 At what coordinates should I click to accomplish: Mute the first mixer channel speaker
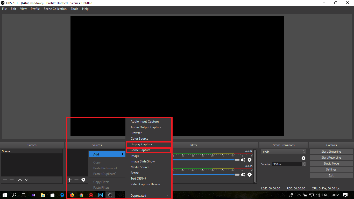pyautogui.click(x=243, y=160)
